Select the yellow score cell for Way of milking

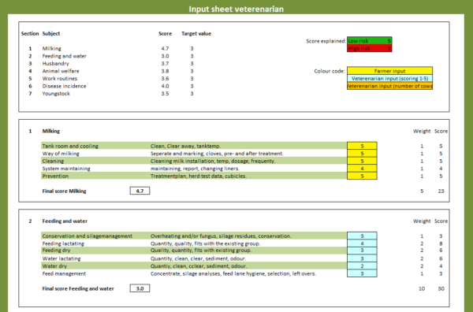coord(362,154)
